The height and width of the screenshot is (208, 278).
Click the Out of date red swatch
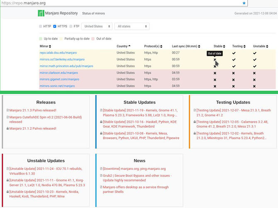coord(93,39)
